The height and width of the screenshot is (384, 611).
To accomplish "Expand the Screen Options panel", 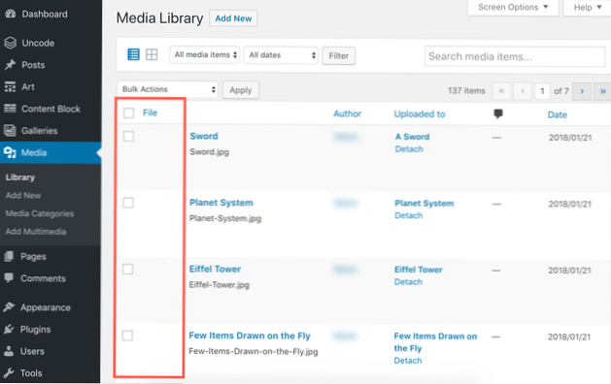I will click(x=513, y=8).
